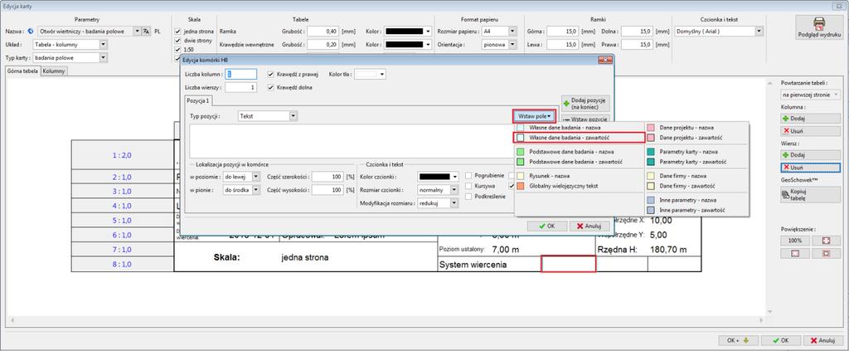The width and height of the screenshot is (849, 351).
Task: Click fit-all zoom icon beside 100%
Action: tap(826, 240)
